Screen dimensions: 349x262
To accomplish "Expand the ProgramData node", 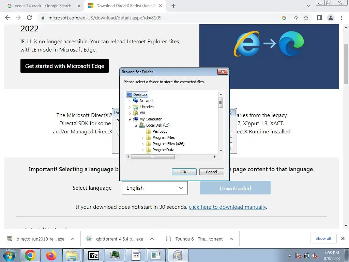I will coord(142,150).
